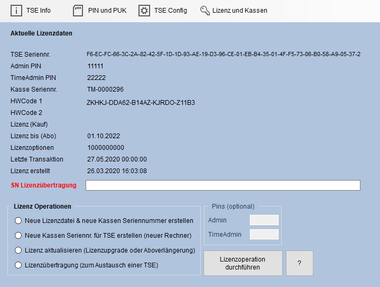This screenshot has width=380, height=287.
Task: Click the question mark help button
Action: pos(299,263)
